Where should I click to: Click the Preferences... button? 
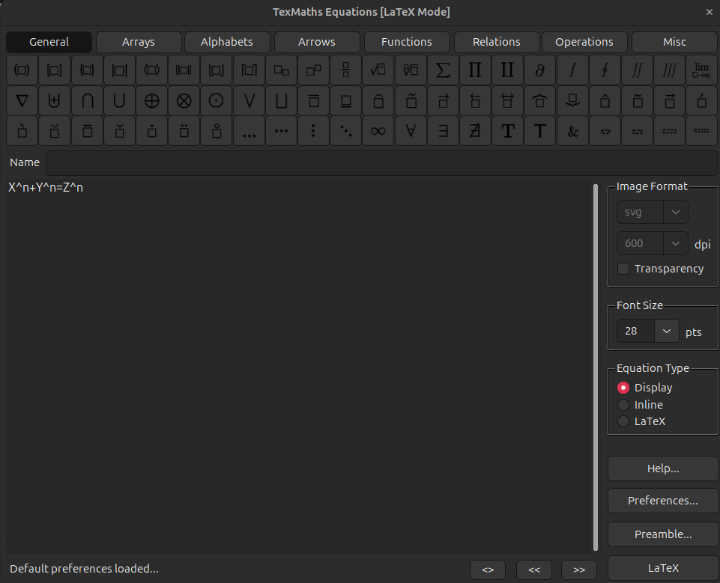pos(663,501)
